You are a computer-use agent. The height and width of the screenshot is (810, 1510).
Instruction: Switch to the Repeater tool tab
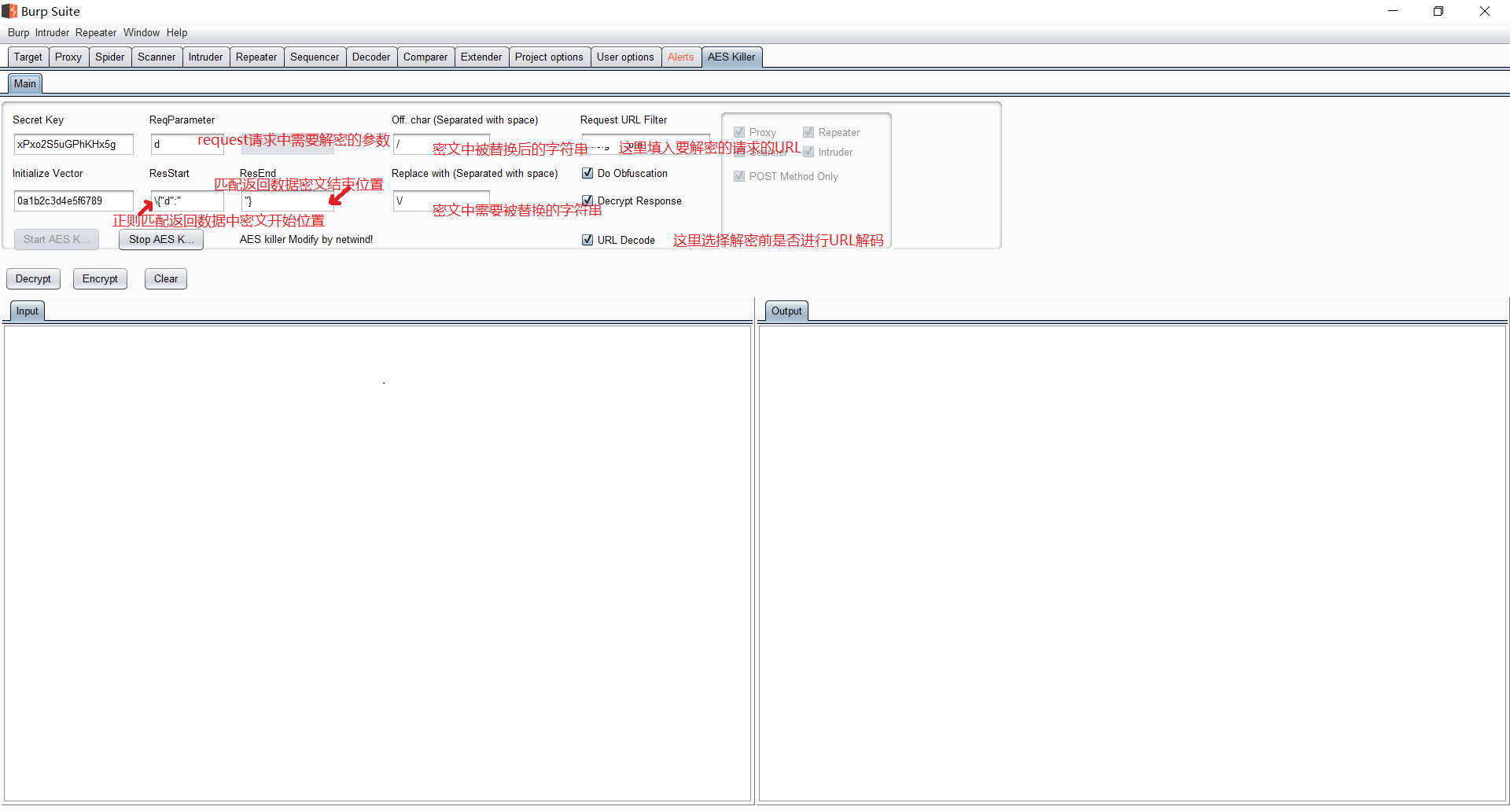pyautogui.click(x=256, y=57)
